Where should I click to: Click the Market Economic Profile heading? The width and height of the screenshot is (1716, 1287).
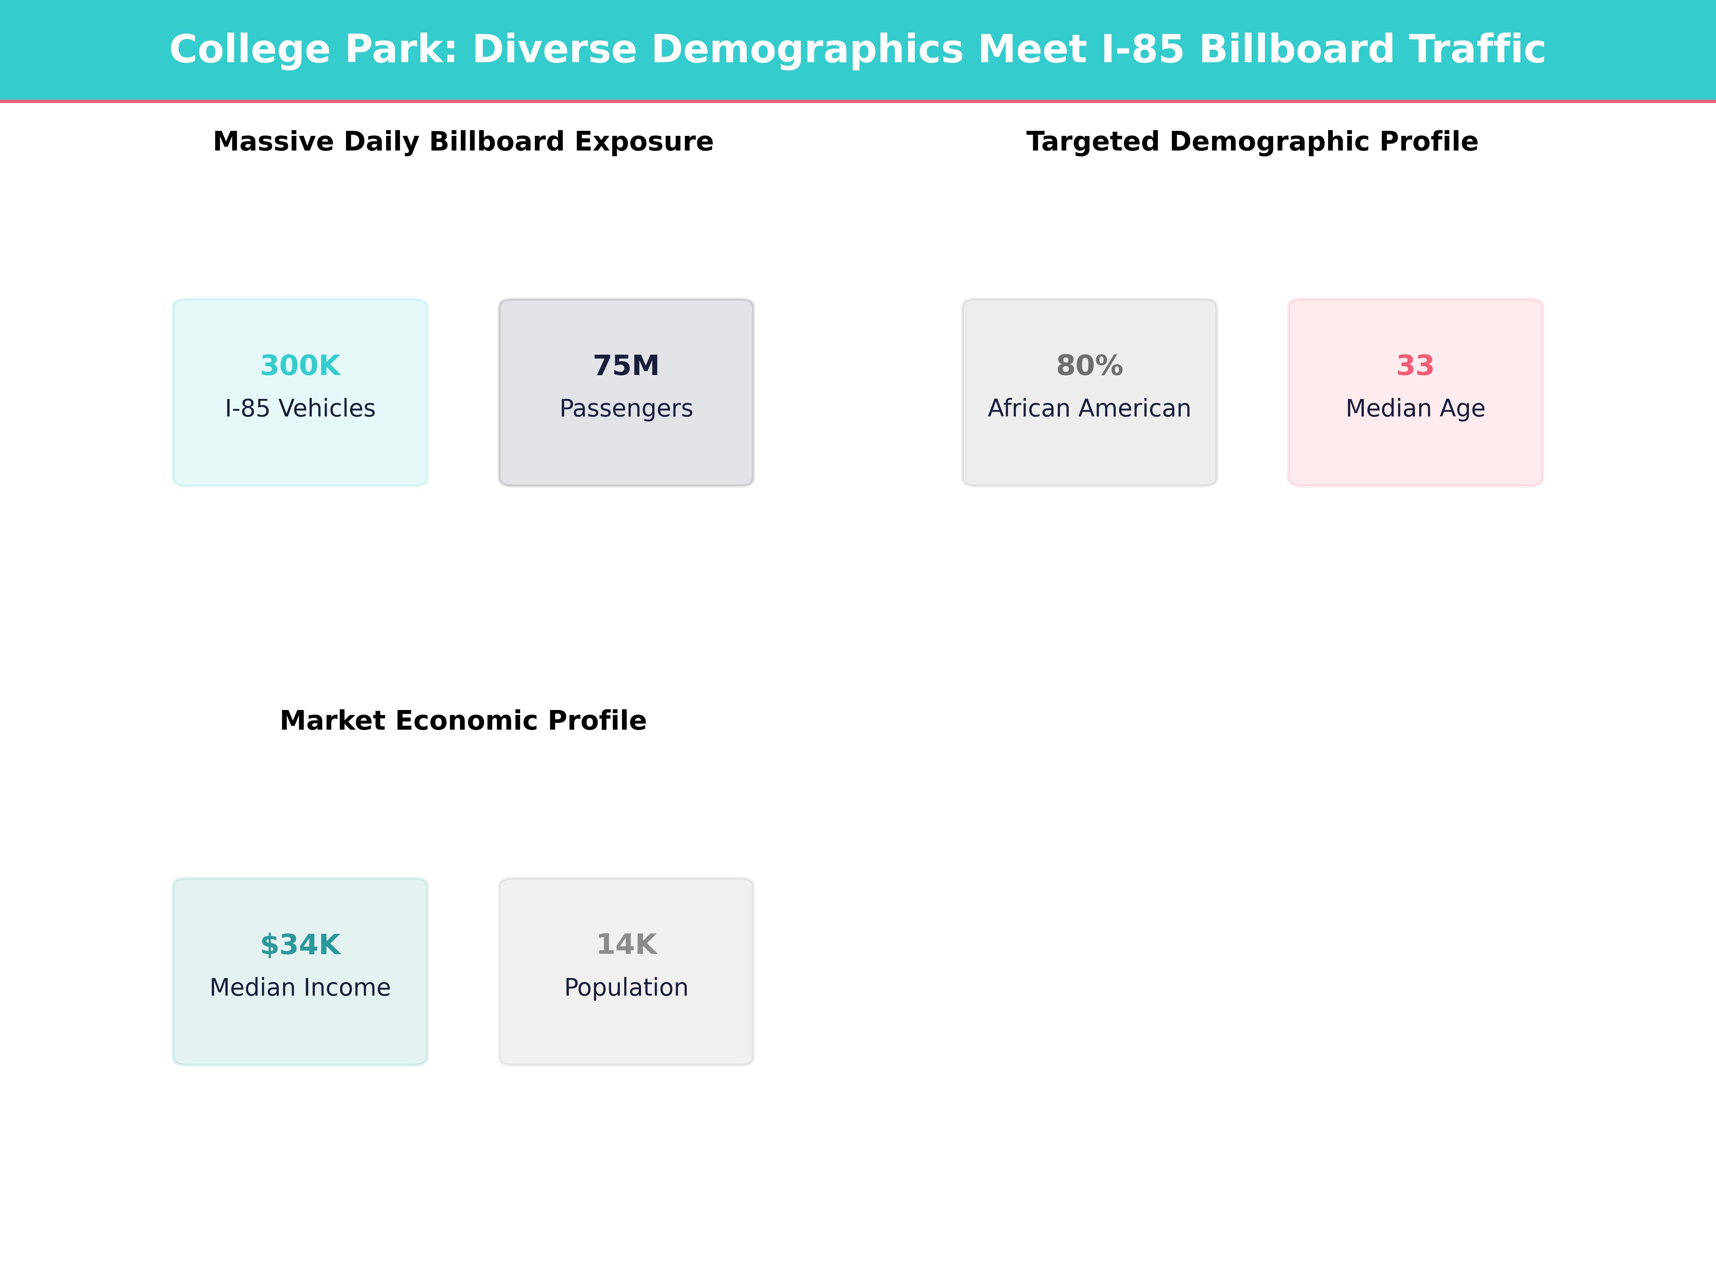(463, 720)
